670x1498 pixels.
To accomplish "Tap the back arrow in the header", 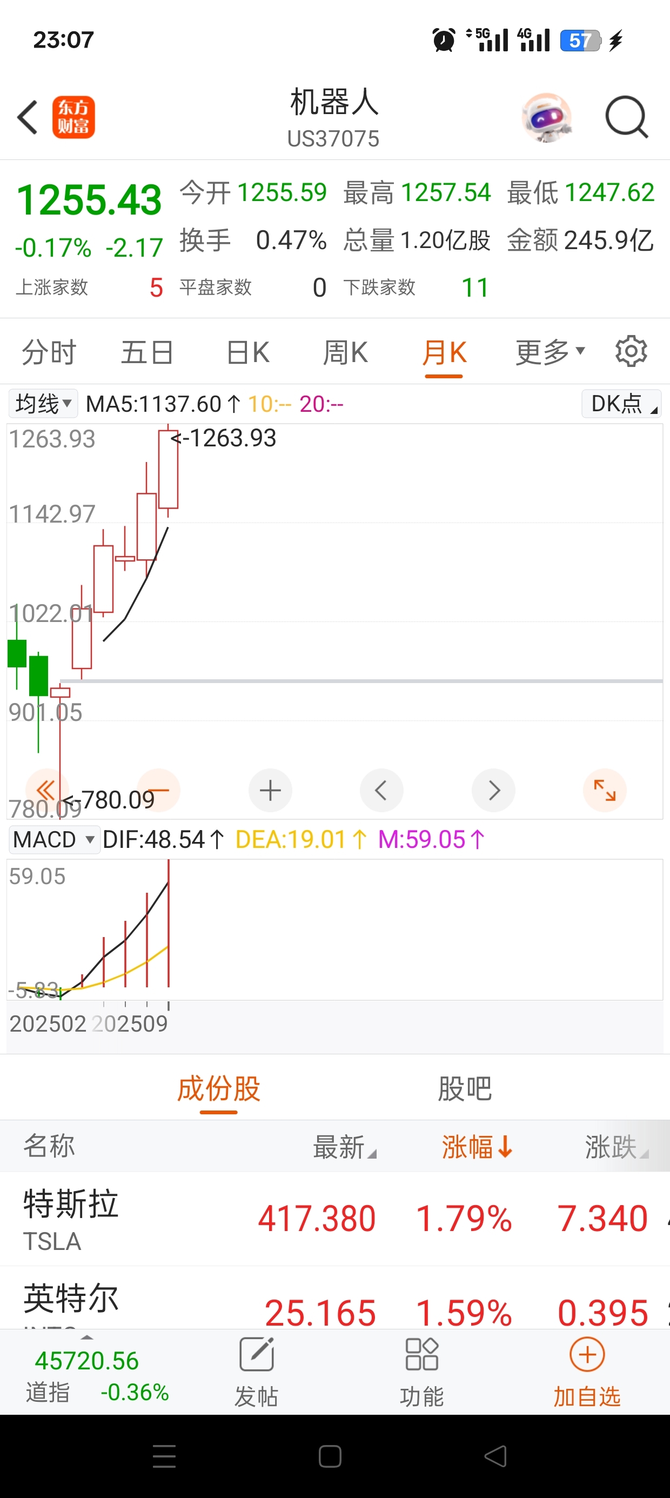I will pos(28,117).
